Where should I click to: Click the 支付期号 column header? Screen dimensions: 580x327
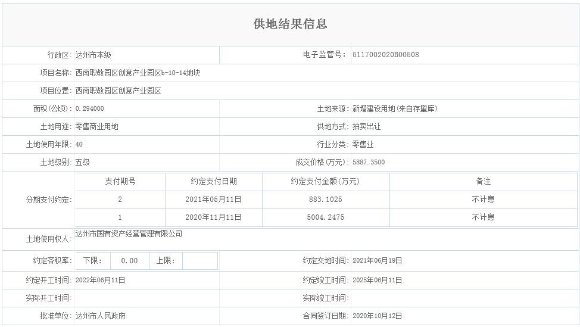pyautogui.click(x=120, y=182)
